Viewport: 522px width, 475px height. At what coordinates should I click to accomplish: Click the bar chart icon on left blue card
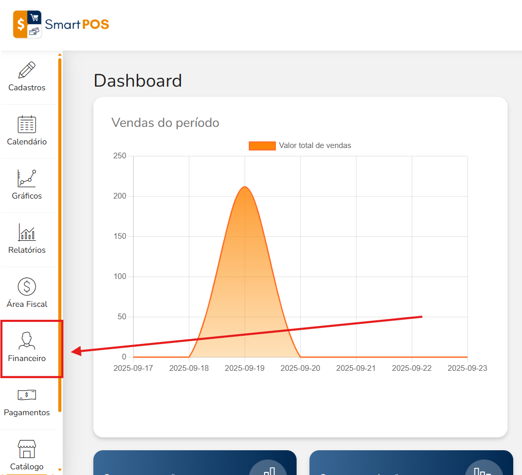[x=269, y=471]
